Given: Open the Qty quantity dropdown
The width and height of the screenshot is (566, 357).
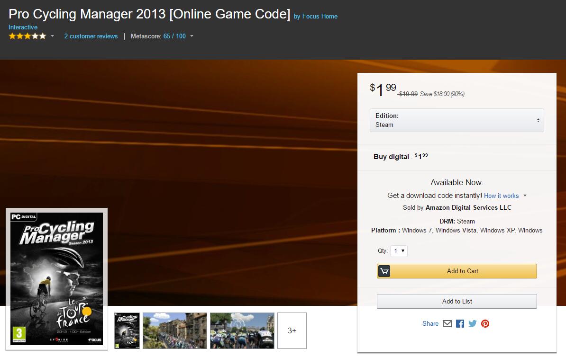Looking at the screenshot, I should point(399,251).
